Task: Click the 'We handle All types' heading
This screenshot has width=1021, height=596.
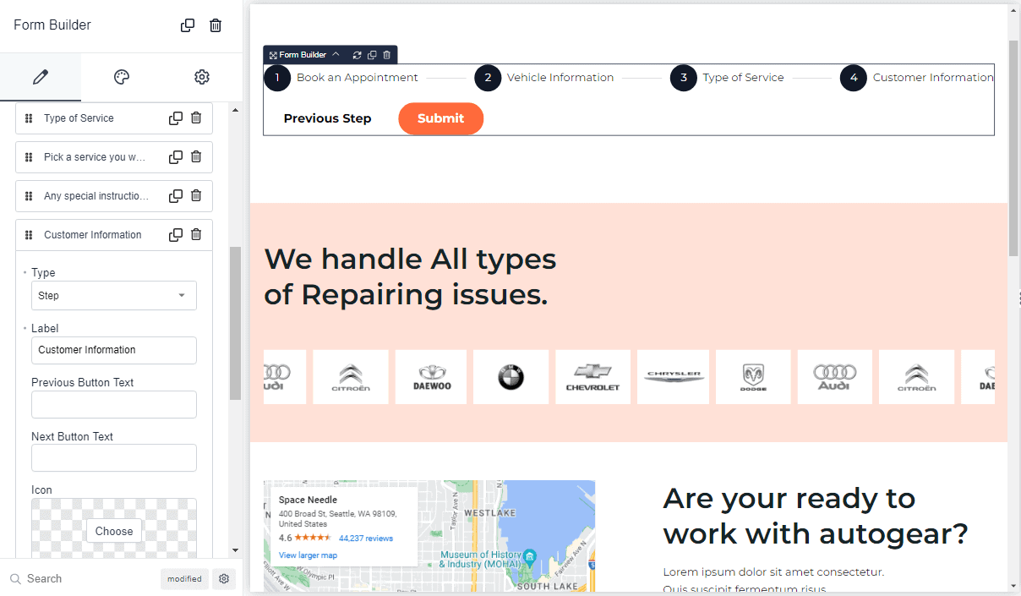Action: pyautogui.click(x=411, y=276)
